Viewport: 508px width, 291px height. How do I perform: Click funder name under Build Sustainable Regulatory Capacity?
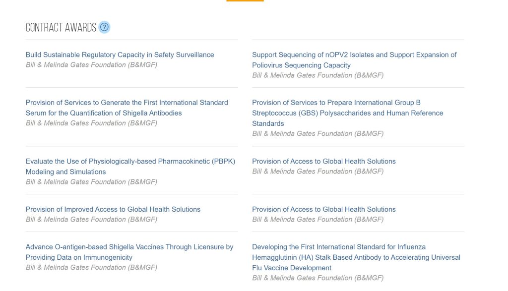pyautogui.click(x=91, y=65)
